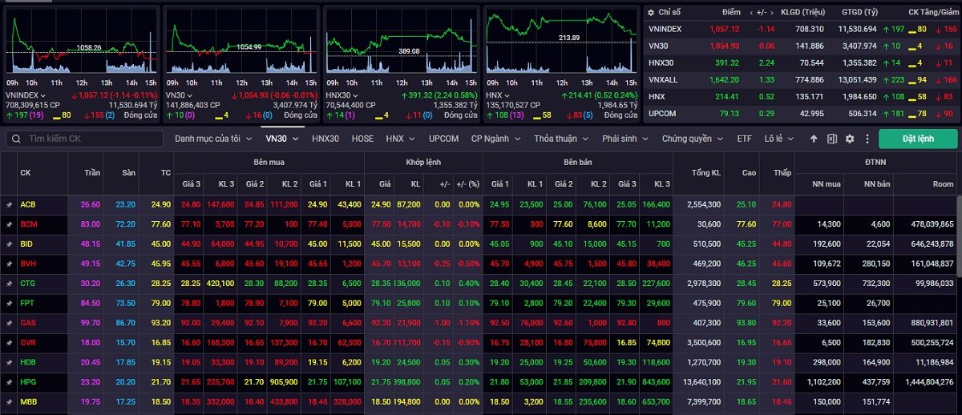962x415 pixels.
Task: Change HNX chart index selector
Action: pyautogui.click(x=498, y=95)
